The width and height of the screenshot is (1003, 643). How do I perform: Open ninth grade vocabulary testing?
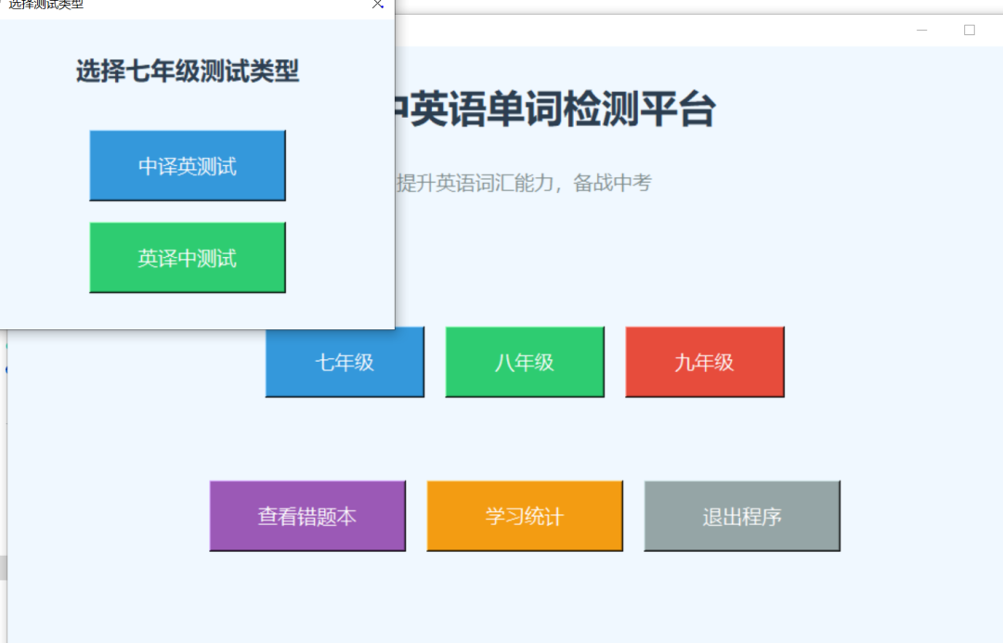click(704, 362)
